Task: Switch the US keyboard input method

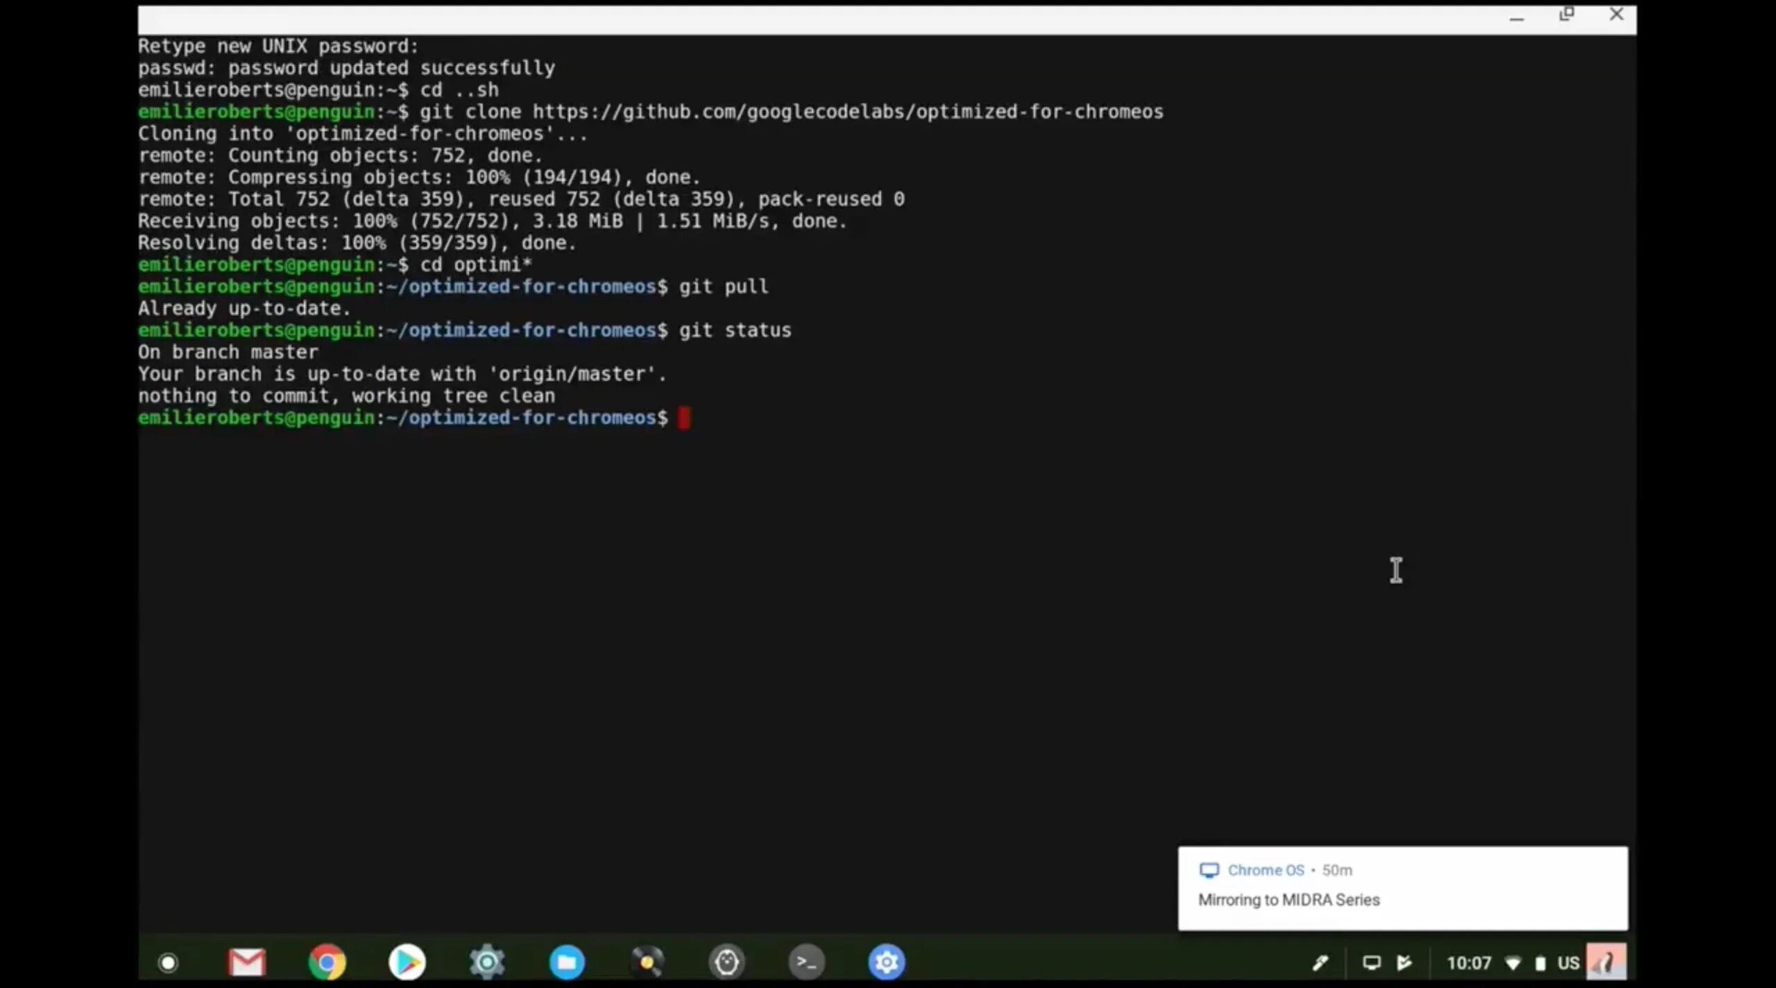Action: [x=1568, y=963]
